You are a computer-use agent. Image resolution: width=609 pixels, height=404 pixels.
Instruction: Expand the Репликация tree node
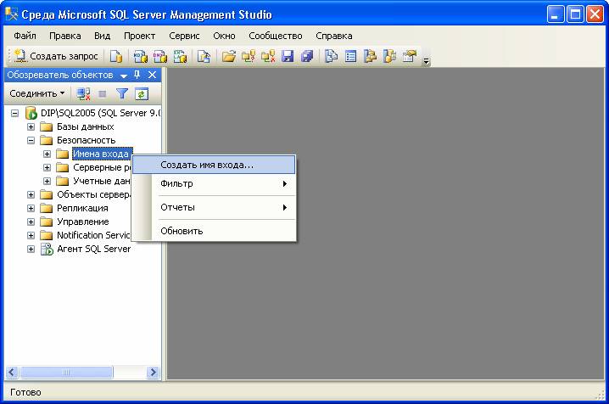tap(31, 208)
